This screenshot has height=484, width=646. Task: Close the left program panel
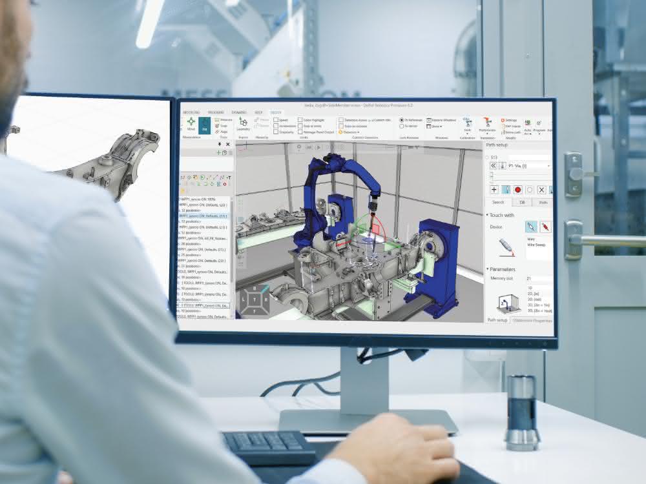pos(228,144)
